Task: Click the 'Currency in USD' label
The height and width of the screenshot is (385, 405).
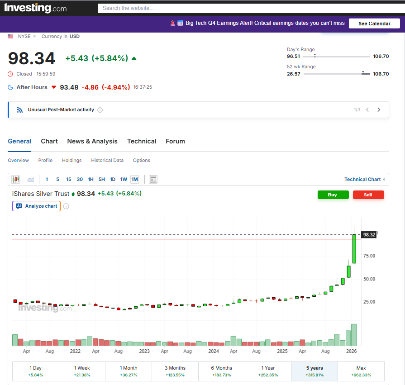Action: (61, 36)
